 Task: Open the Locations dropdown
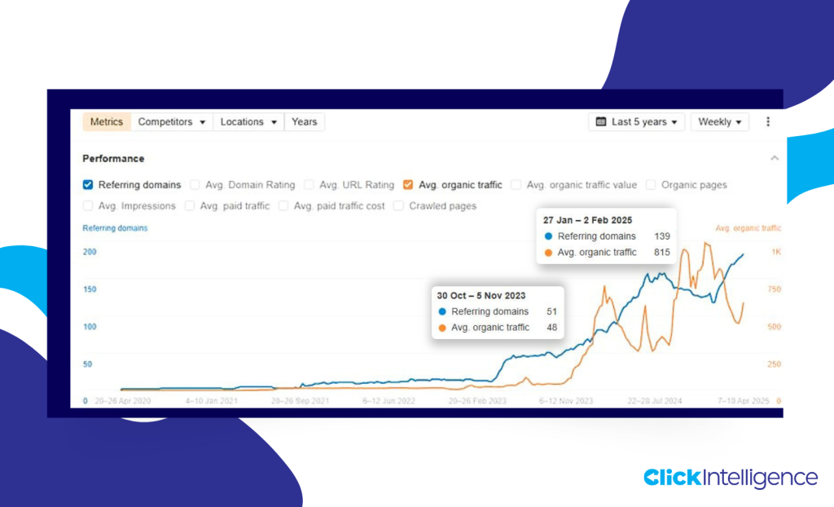click(x=248, y=121)
